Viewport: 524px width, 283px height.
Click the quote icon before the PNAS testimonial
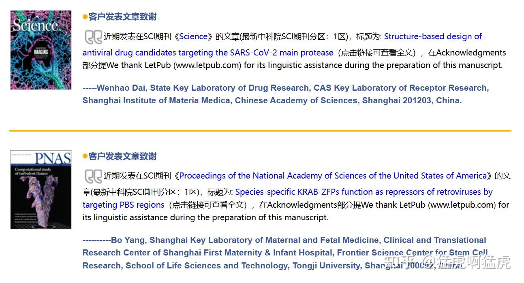pyautogui.click(x=93, y=177)
